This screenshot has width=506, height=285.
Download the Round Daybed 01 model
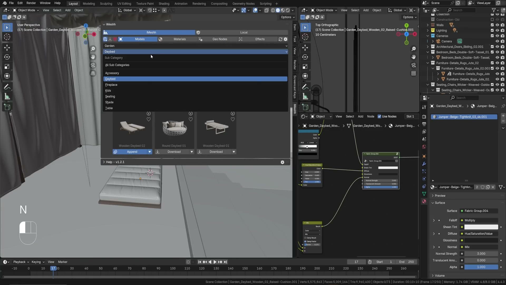172,152
